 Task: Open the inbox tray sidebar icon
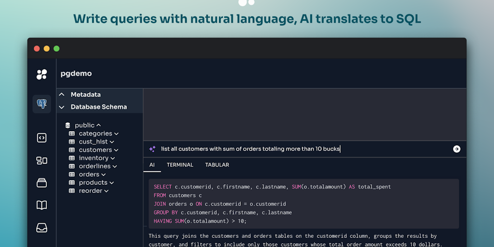[x=42, y=227]
